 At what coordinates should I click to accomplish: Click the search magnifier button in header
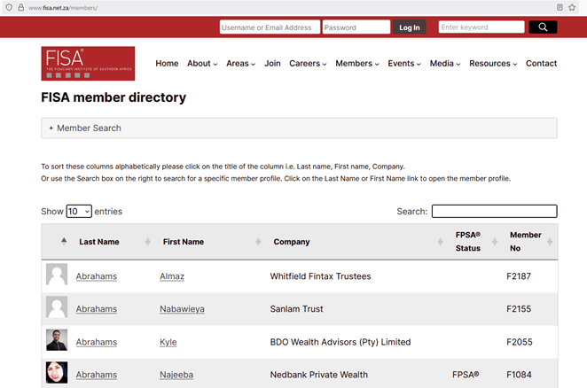543,27
